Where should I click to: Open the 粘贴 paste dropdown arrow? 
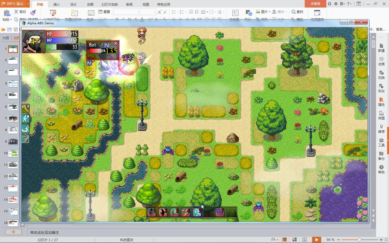11,19
